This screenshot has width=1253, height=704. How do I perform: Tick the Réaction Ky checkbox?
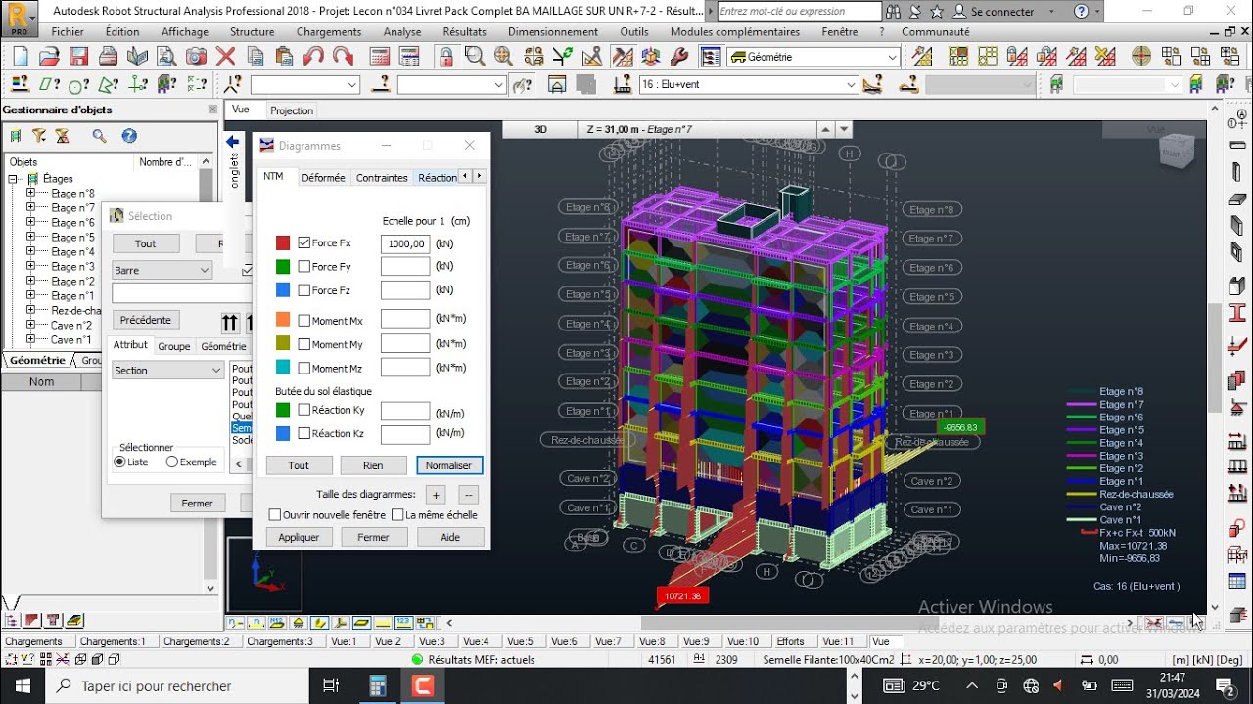click(304, 410)
